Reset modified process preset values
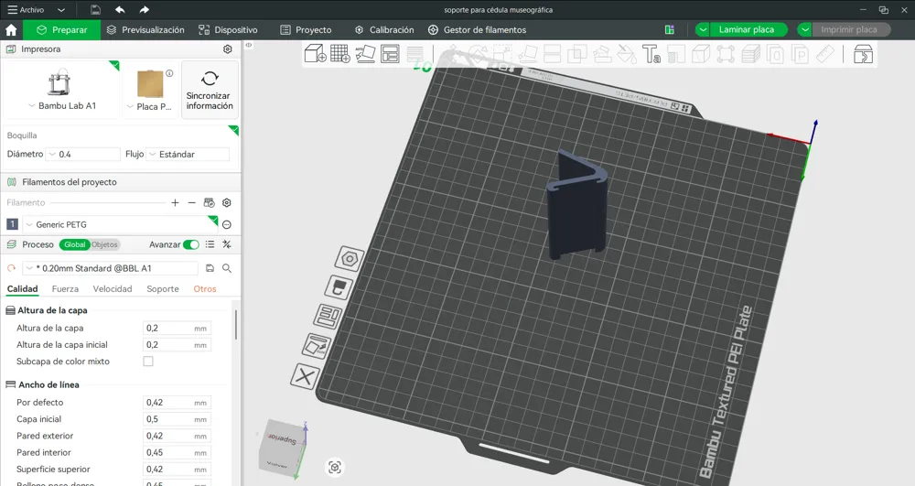 pos(11,268)
